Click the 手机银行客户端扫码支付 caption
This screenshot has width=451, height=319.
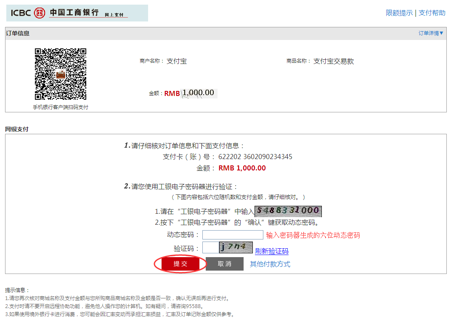coord(61,107)
